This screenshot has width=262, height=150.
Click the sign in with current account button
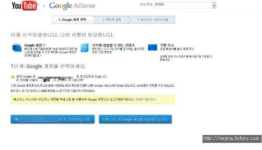coord(53,119)
